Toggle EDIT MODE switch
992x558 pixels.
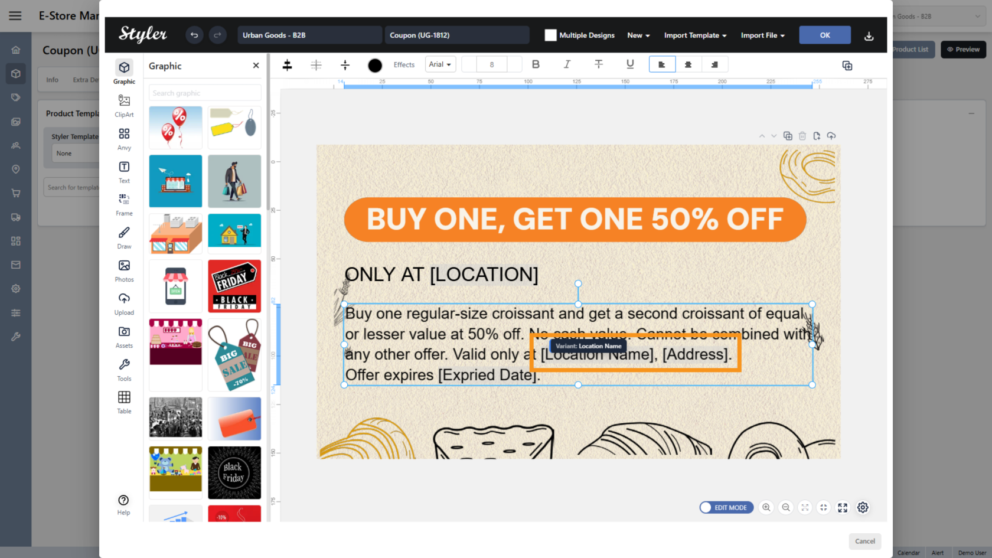point(726,507)
